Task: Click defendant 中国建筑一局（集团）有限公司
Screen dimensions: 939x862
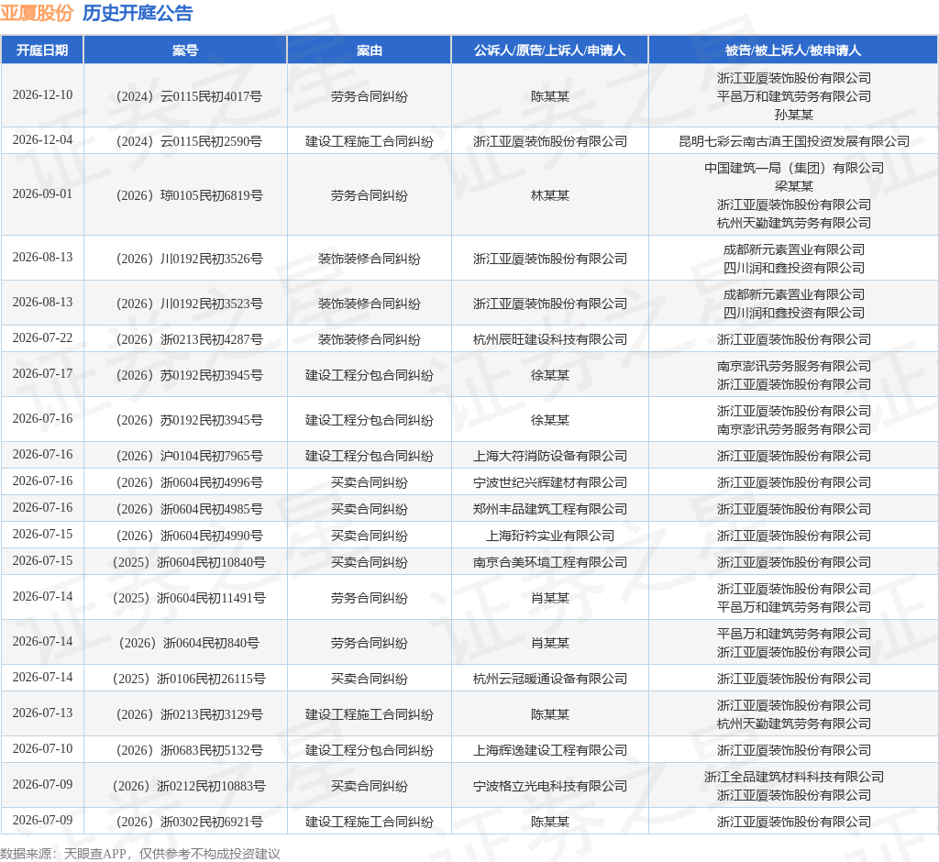Action: click(793, 168)
